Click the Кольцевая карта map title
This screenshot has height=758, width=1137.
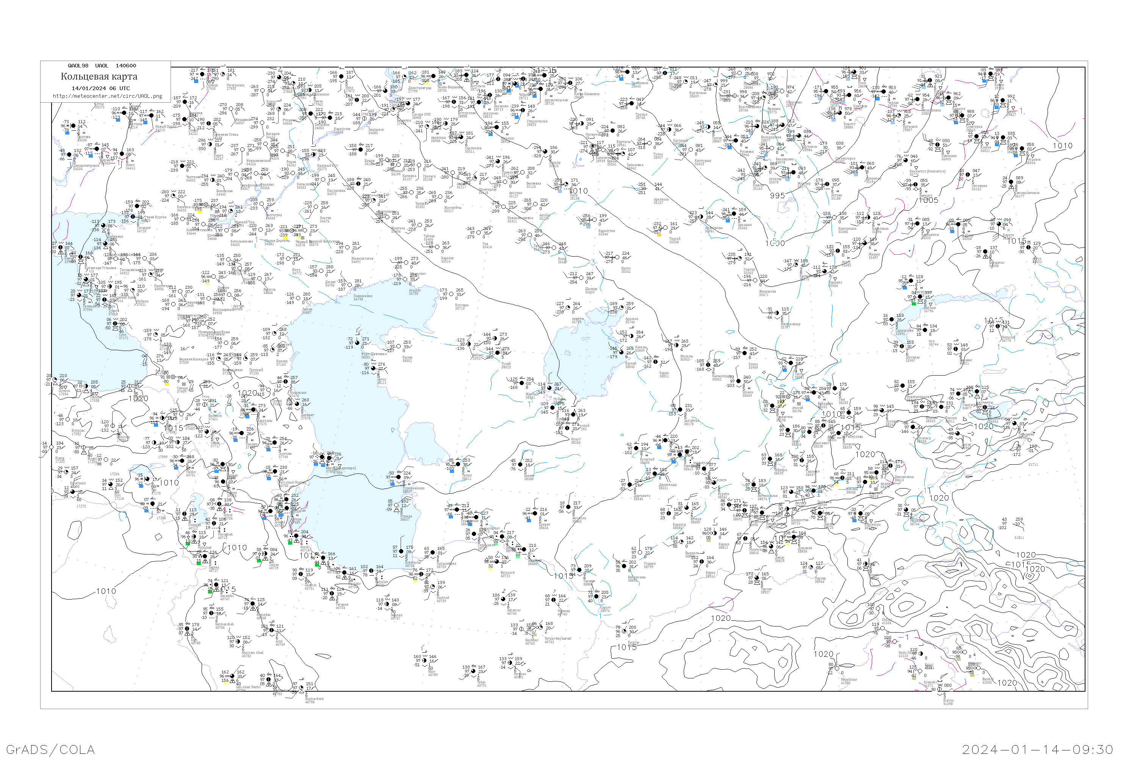coord(99,77)
